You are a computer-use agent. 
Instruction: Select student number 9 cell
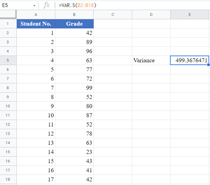36,106
